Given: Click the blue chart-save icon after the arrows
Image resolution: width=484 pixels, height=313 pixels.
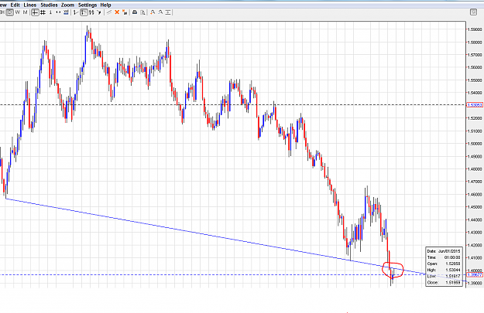Looking at the screenshot, I should pyautogui.click(x=66, y=12).
